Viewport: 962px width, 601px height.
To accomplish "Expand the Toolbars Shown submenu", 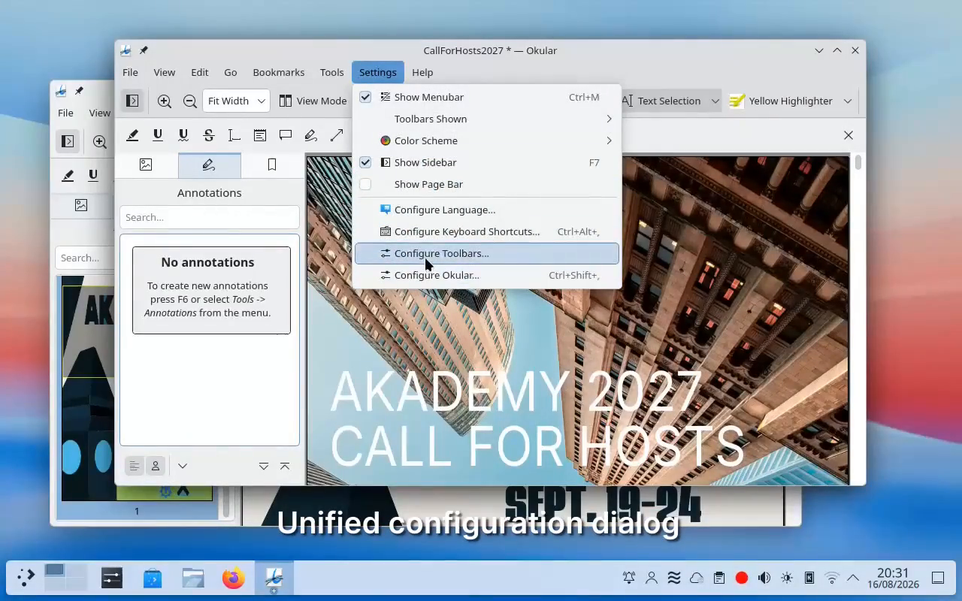I will tap(487, 119).
